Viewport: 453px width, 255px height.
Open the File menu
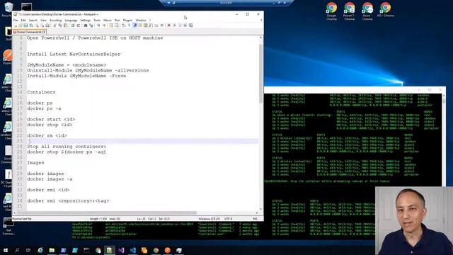click(x=16, y=21)
